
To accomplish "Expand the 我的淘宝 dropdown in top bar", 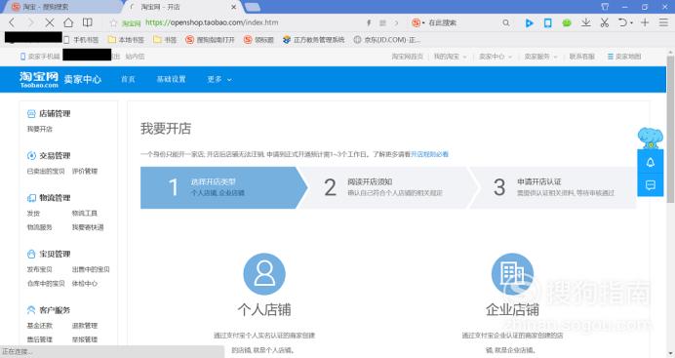I will coord(450,57).
